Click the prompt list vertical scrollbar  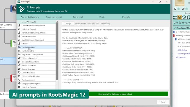57,51
